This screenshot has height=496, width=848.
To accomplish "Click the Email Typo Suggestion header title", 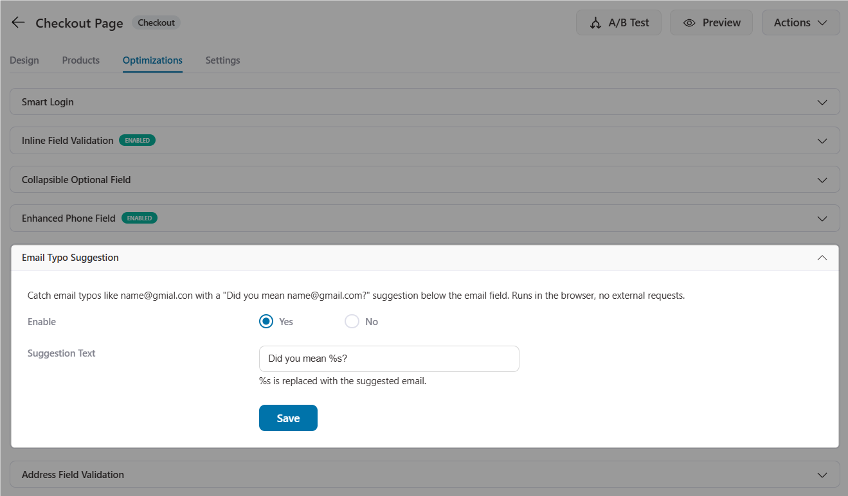I will pos(70,258).
